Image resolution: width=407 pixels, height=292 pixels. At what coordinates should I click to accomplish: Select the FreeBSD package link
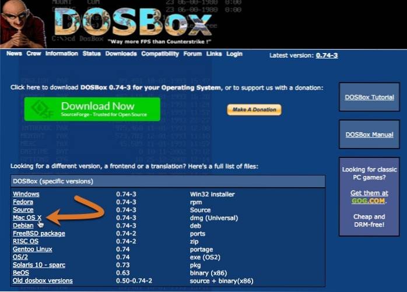pyautogui.click(x=38, y=233)
